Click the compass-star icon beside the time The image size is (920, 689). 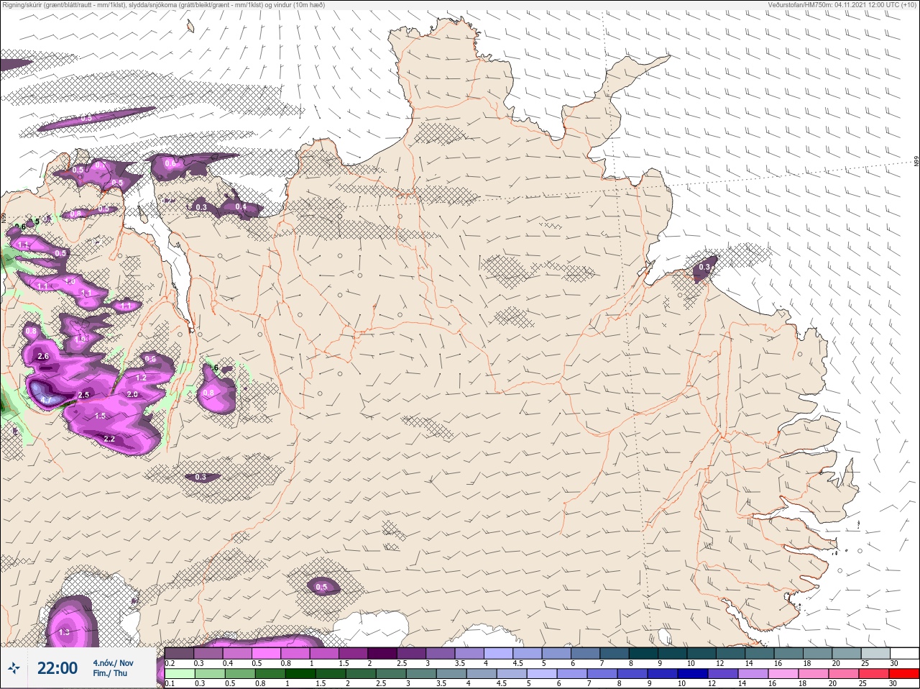[x=14, y=668]
